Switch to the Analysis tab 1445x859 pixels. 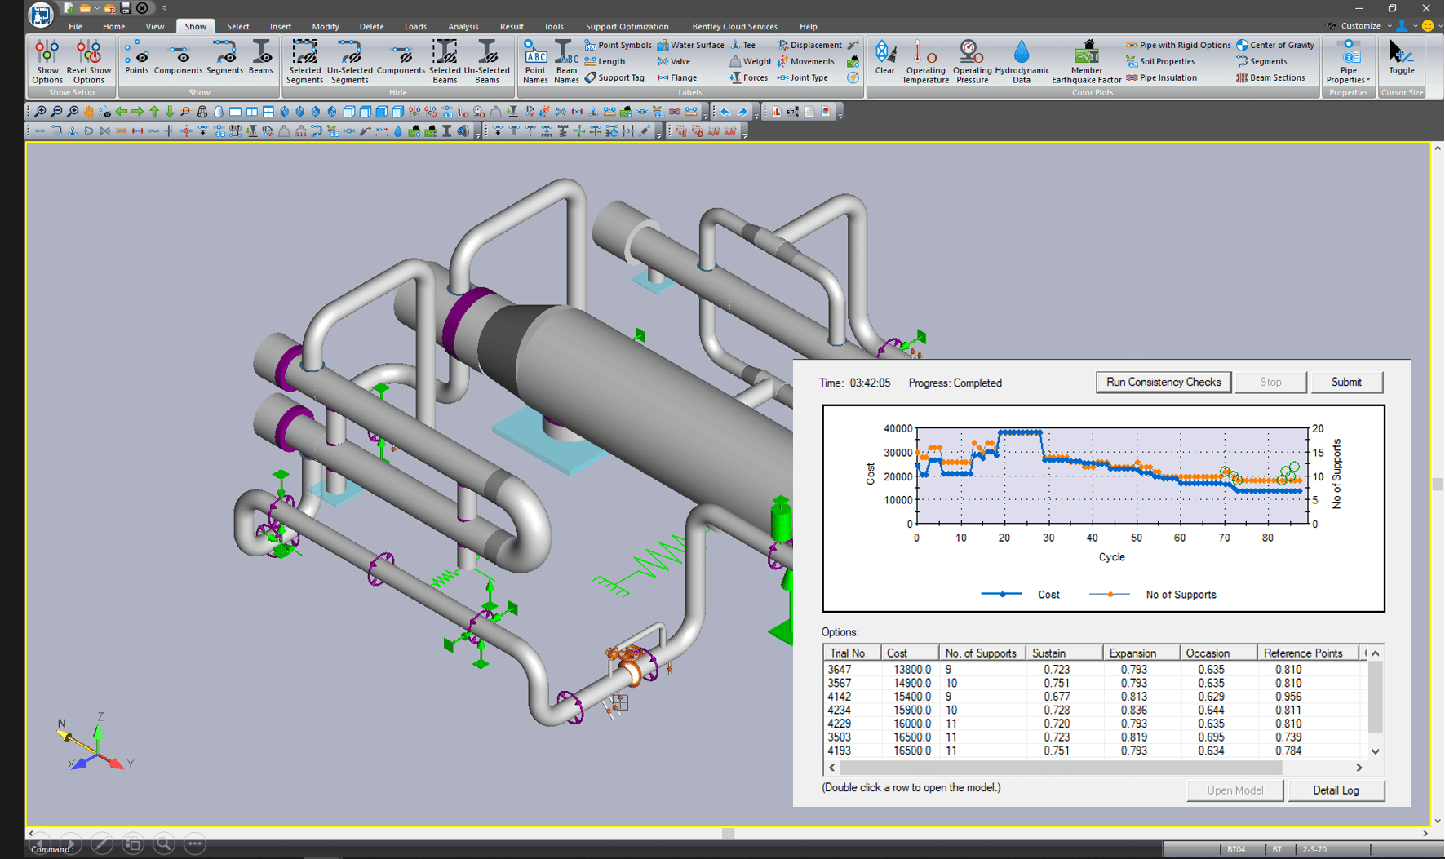(463, 26)
